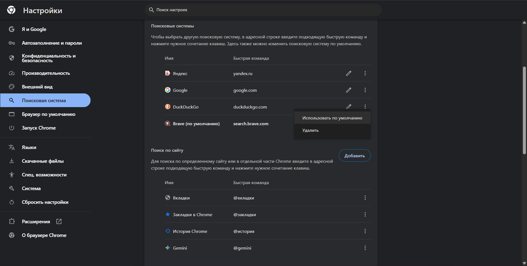Open more actions for Google search engine
This screenshot has width=527, height=266.
click(x=365, y=90)
